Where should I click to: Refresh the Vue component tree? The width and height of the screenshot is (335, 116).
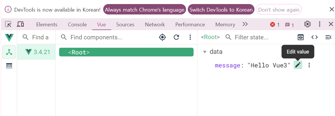(x=176, y=37)
